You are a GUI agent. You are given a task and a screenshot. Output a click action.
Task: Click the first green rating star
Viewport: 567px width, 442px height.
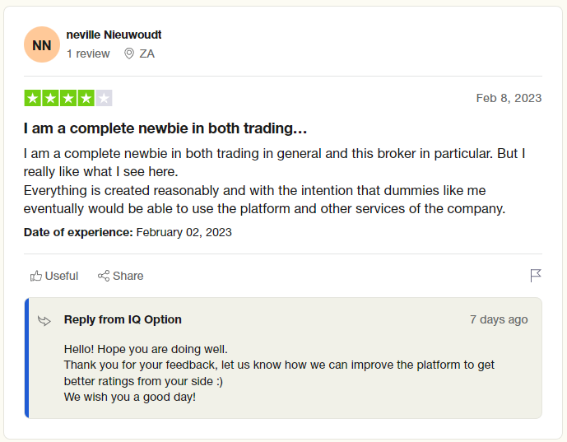coord(33,98)
